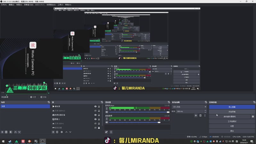
Task: Undock the Audio Mixer (混音器) panel float icon
Action: (x=169, y=102)
